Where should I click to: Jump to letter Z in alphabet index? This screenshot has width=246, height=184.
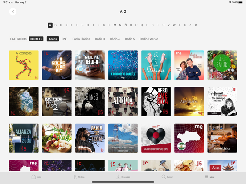190,25
